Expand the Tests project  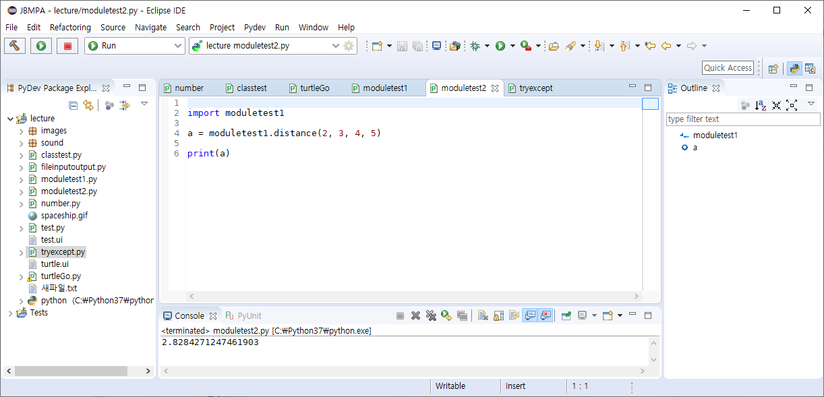(x=10, y=313)
